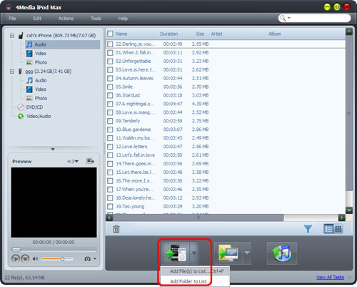Viewport: 357px width, 287px height.
Task: Click the ggg device icon
Action: (20, 72)
